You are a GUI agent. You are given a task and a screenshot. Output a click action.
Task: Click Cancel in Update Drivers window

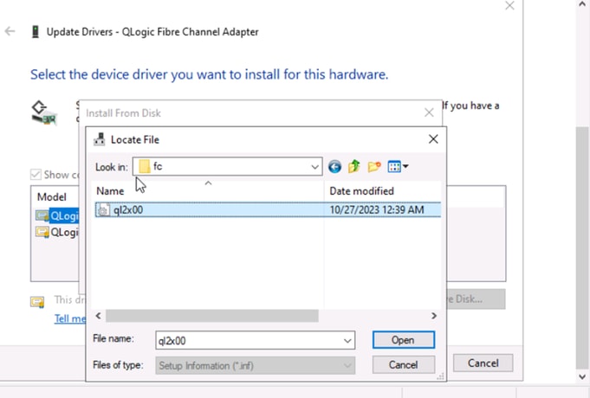pyautogui.click(x=483, y=363)
